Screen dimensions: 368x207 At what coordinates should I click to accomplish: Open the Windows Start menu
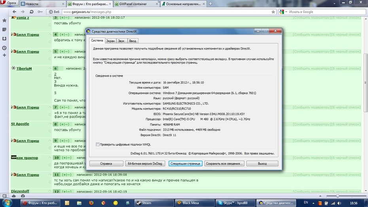7,203
